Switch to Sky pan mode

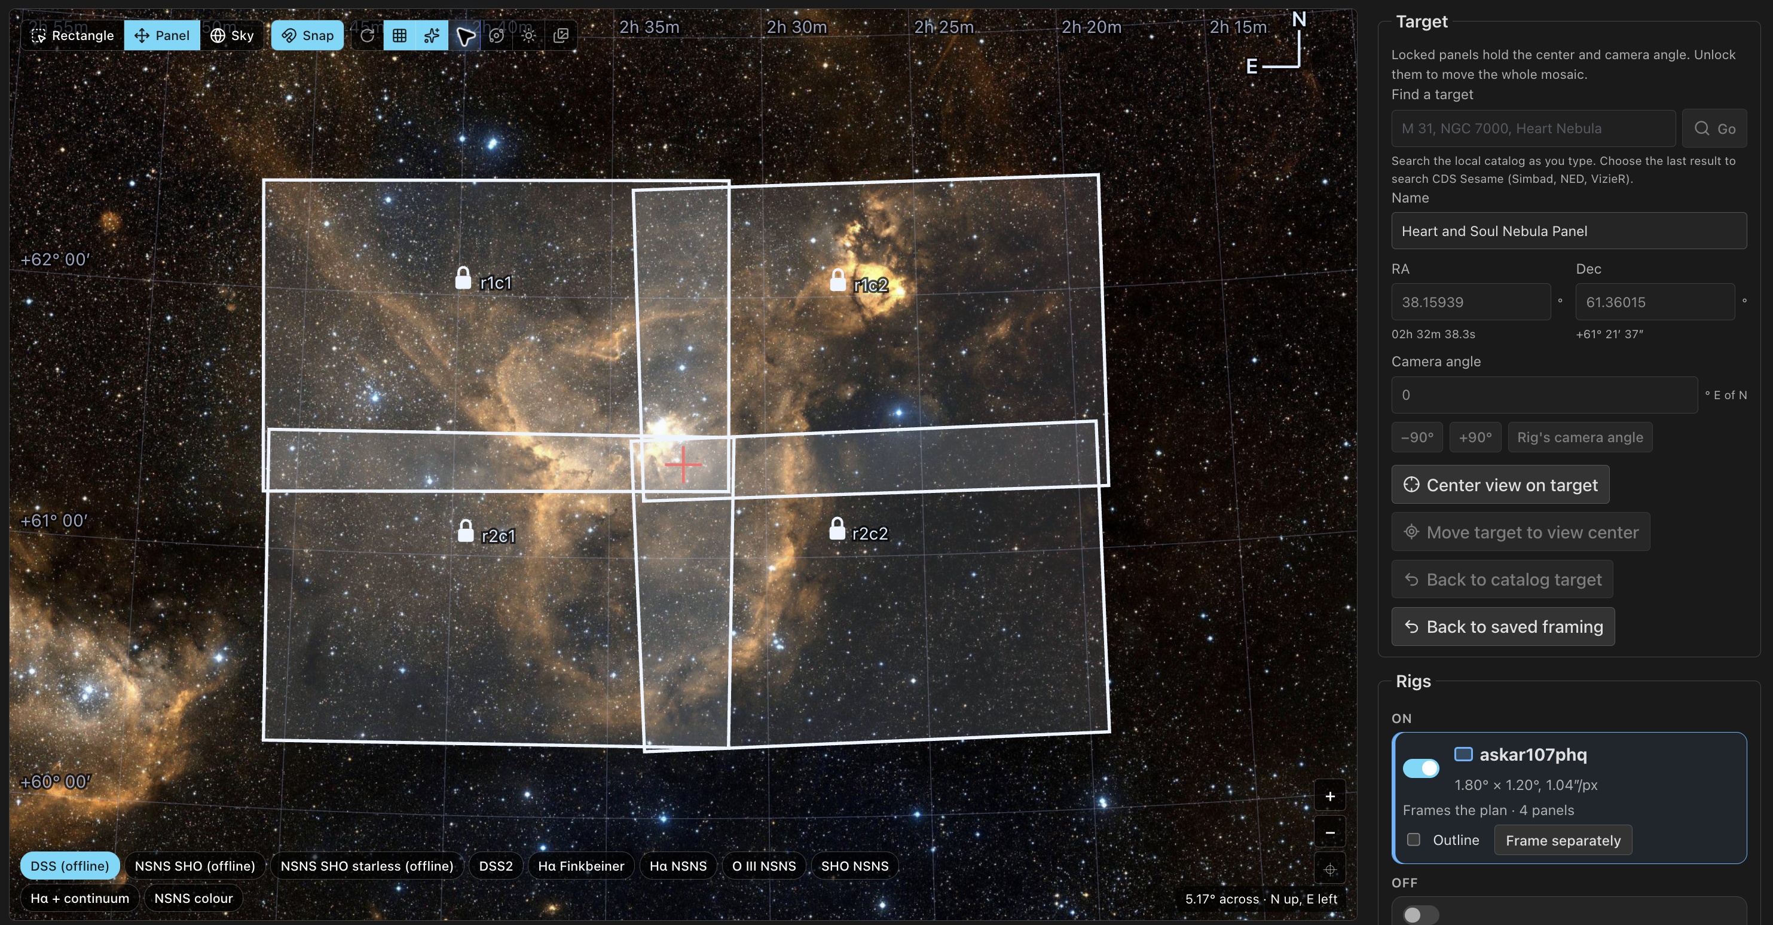click(232, 35)
